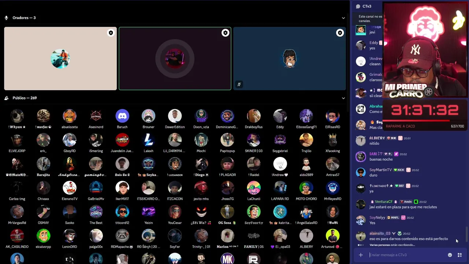Click the 'javi estaré en plaza' chat message
This screenshot has width=469, height=264.
click(x=403, y=207)
